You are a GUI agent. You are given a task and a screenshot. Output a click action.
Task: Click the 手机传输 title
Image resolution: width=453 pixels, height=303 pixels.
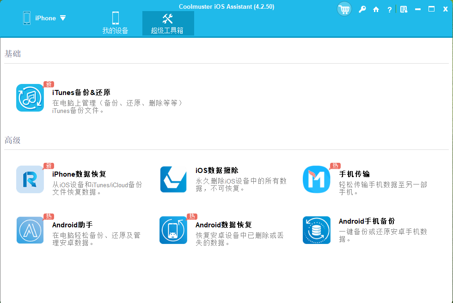354,174
